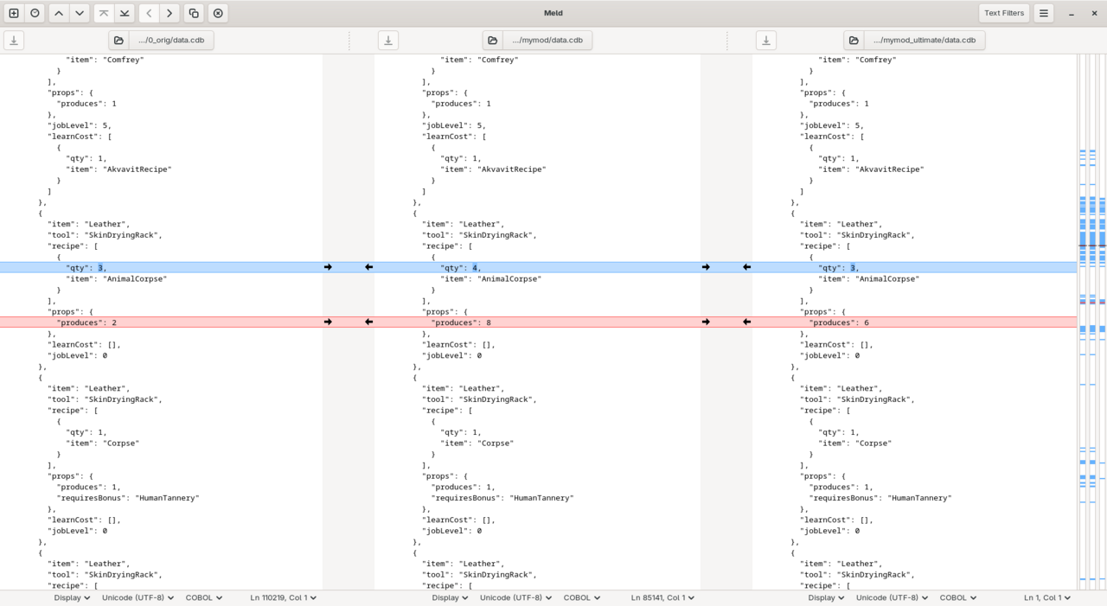The width and height of the screenshot is (1107, 606).
Task: Copy right "produces": 6 conflict into middle
Action: pos(747,322)
